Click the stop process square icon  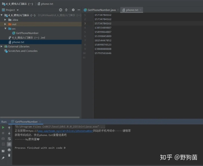[3, 133]
